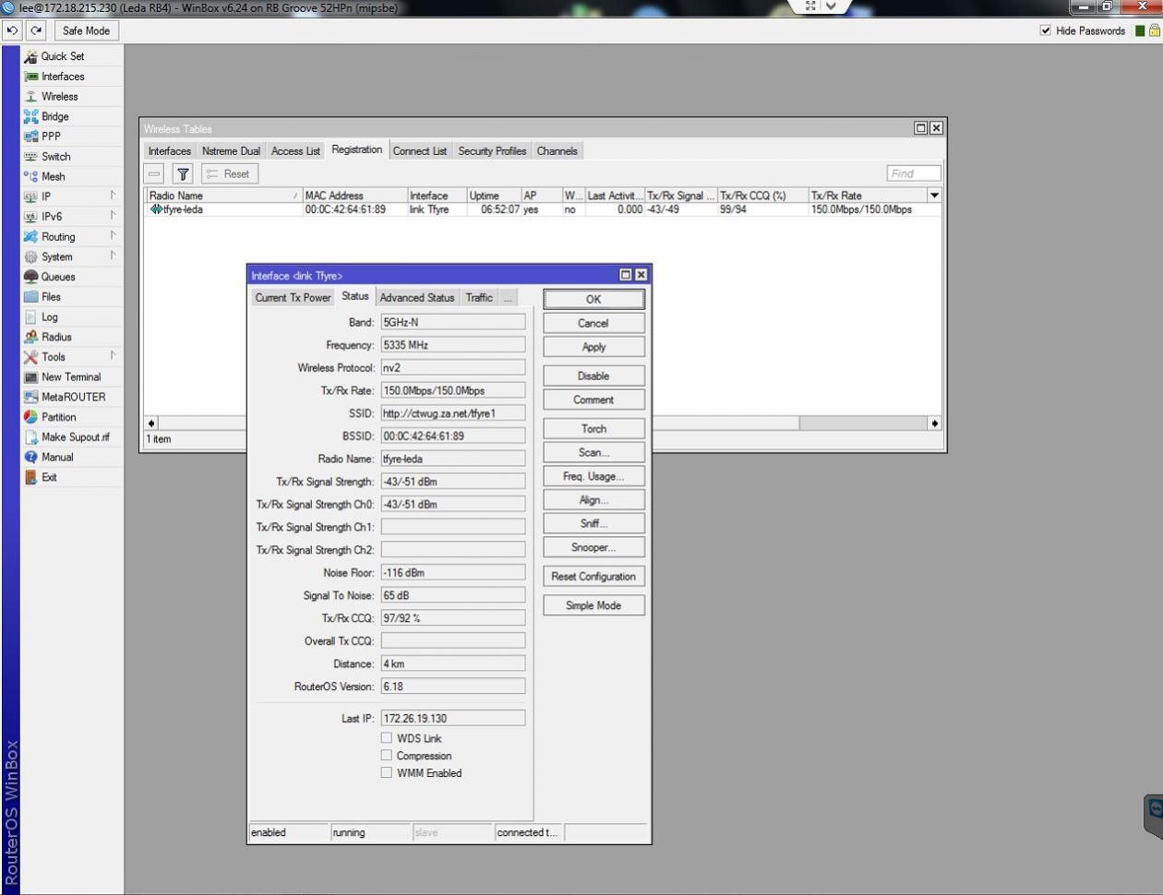The height and width of the screenshot is (895, 1163).
Task: Click the Find search field
Action: click(x=913, y=173)
